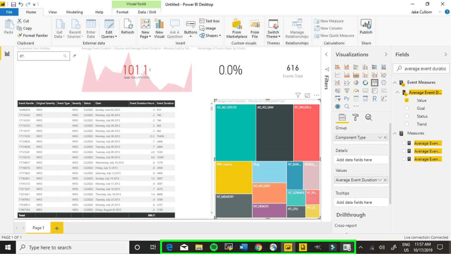Screen dimensions: 452x255
Task: Uncheck the Value field checkbox
Action: 407,100
